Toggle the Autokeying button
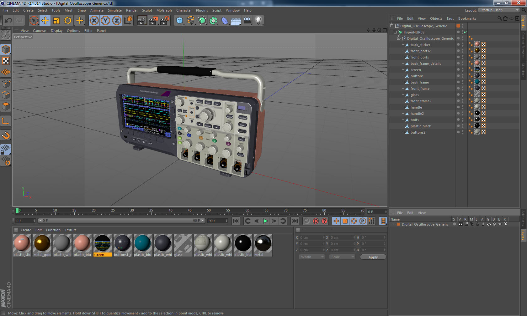Screen dimensions: 527x316 316,221
